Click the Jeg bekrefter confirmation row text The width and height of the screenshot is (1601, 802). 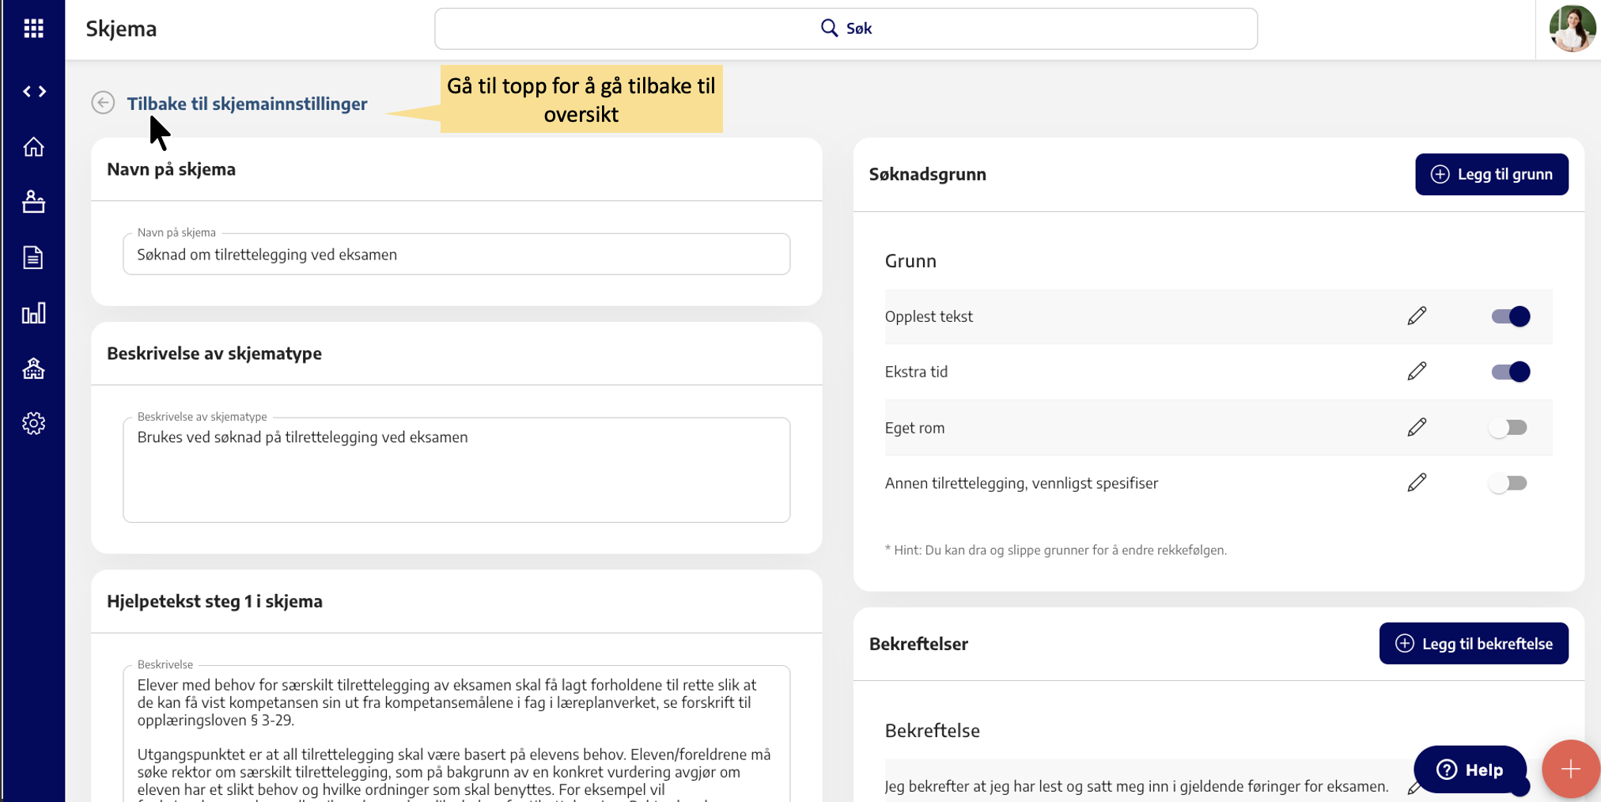pos(1137,786)
